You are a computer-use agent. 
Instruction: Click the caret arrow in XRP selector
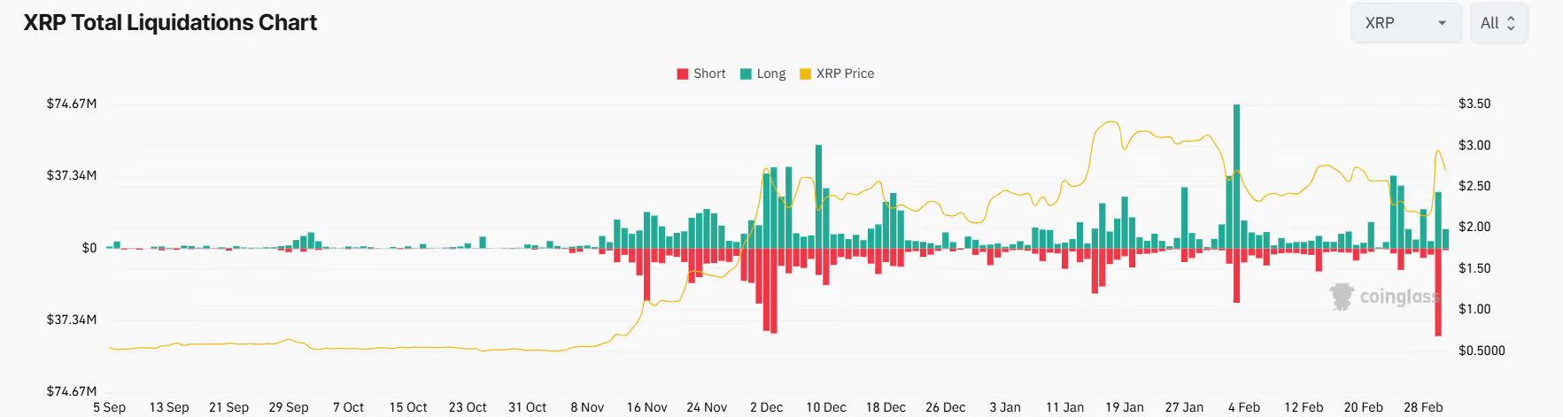coord(1442,23)
